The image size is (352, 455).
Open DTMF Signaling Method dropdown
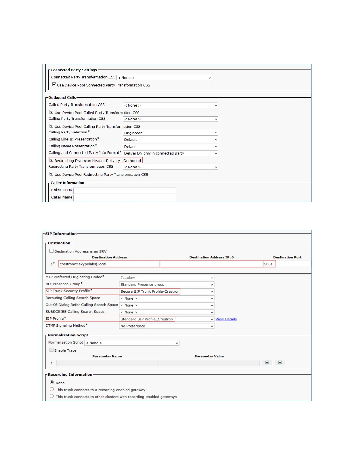167,326
